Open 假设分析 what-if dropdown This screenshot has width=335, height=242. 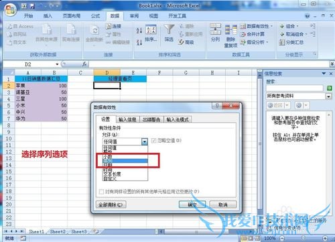coord(267,42)
